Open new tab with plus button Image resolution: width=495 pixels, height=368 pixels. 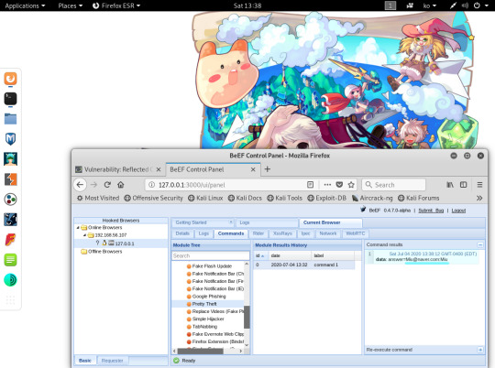click(267, 169)
